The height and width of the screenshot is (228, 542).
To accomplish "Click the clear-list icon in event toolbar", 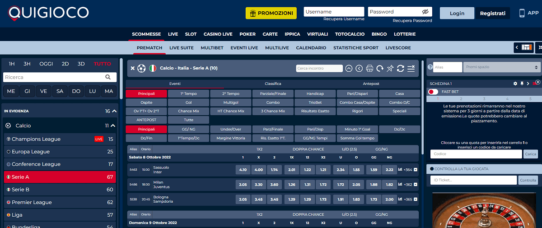I will coord(411,68).
